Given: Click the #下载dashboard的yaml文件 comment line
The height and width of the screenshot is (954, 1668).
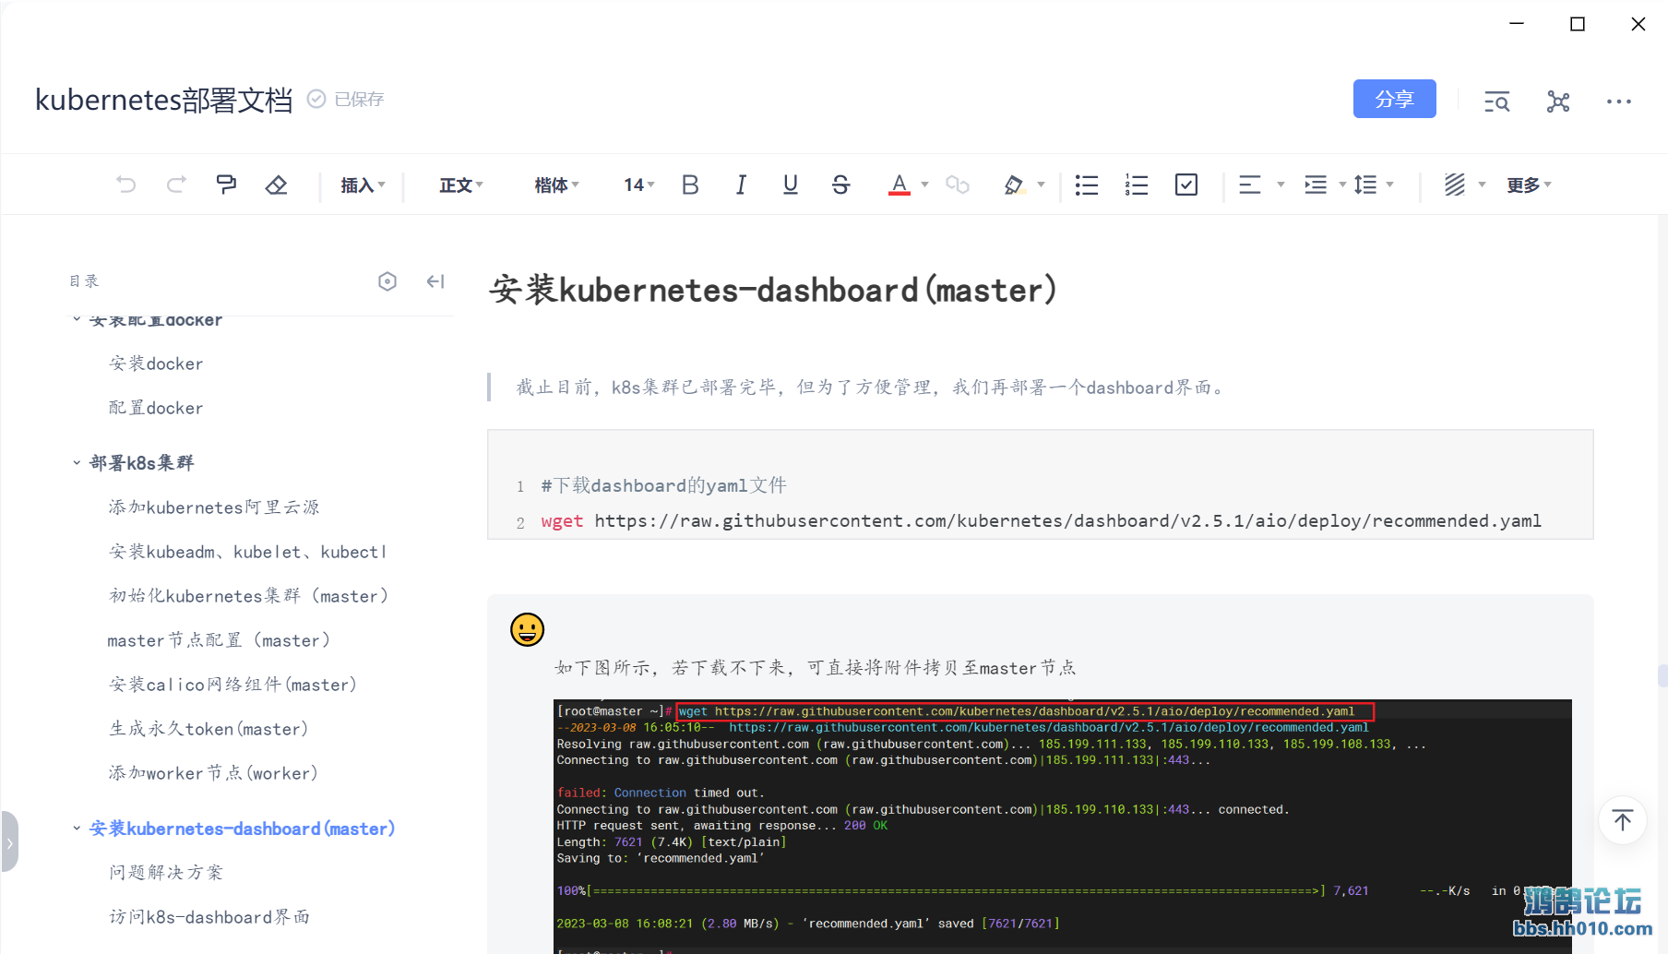Looking at the screenshot, I should click(x=663, y=485).
